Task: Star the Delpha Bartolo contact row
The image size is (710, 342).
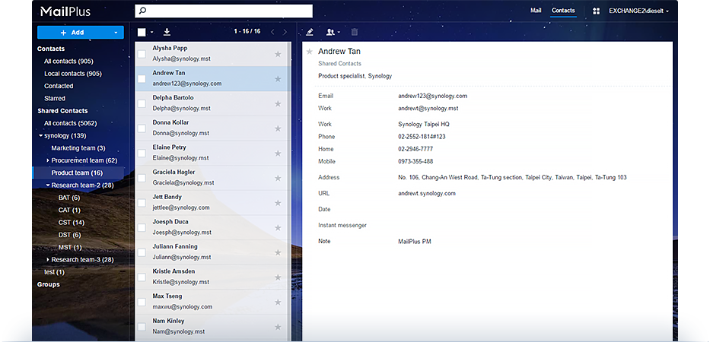Action: click(278, 103)
